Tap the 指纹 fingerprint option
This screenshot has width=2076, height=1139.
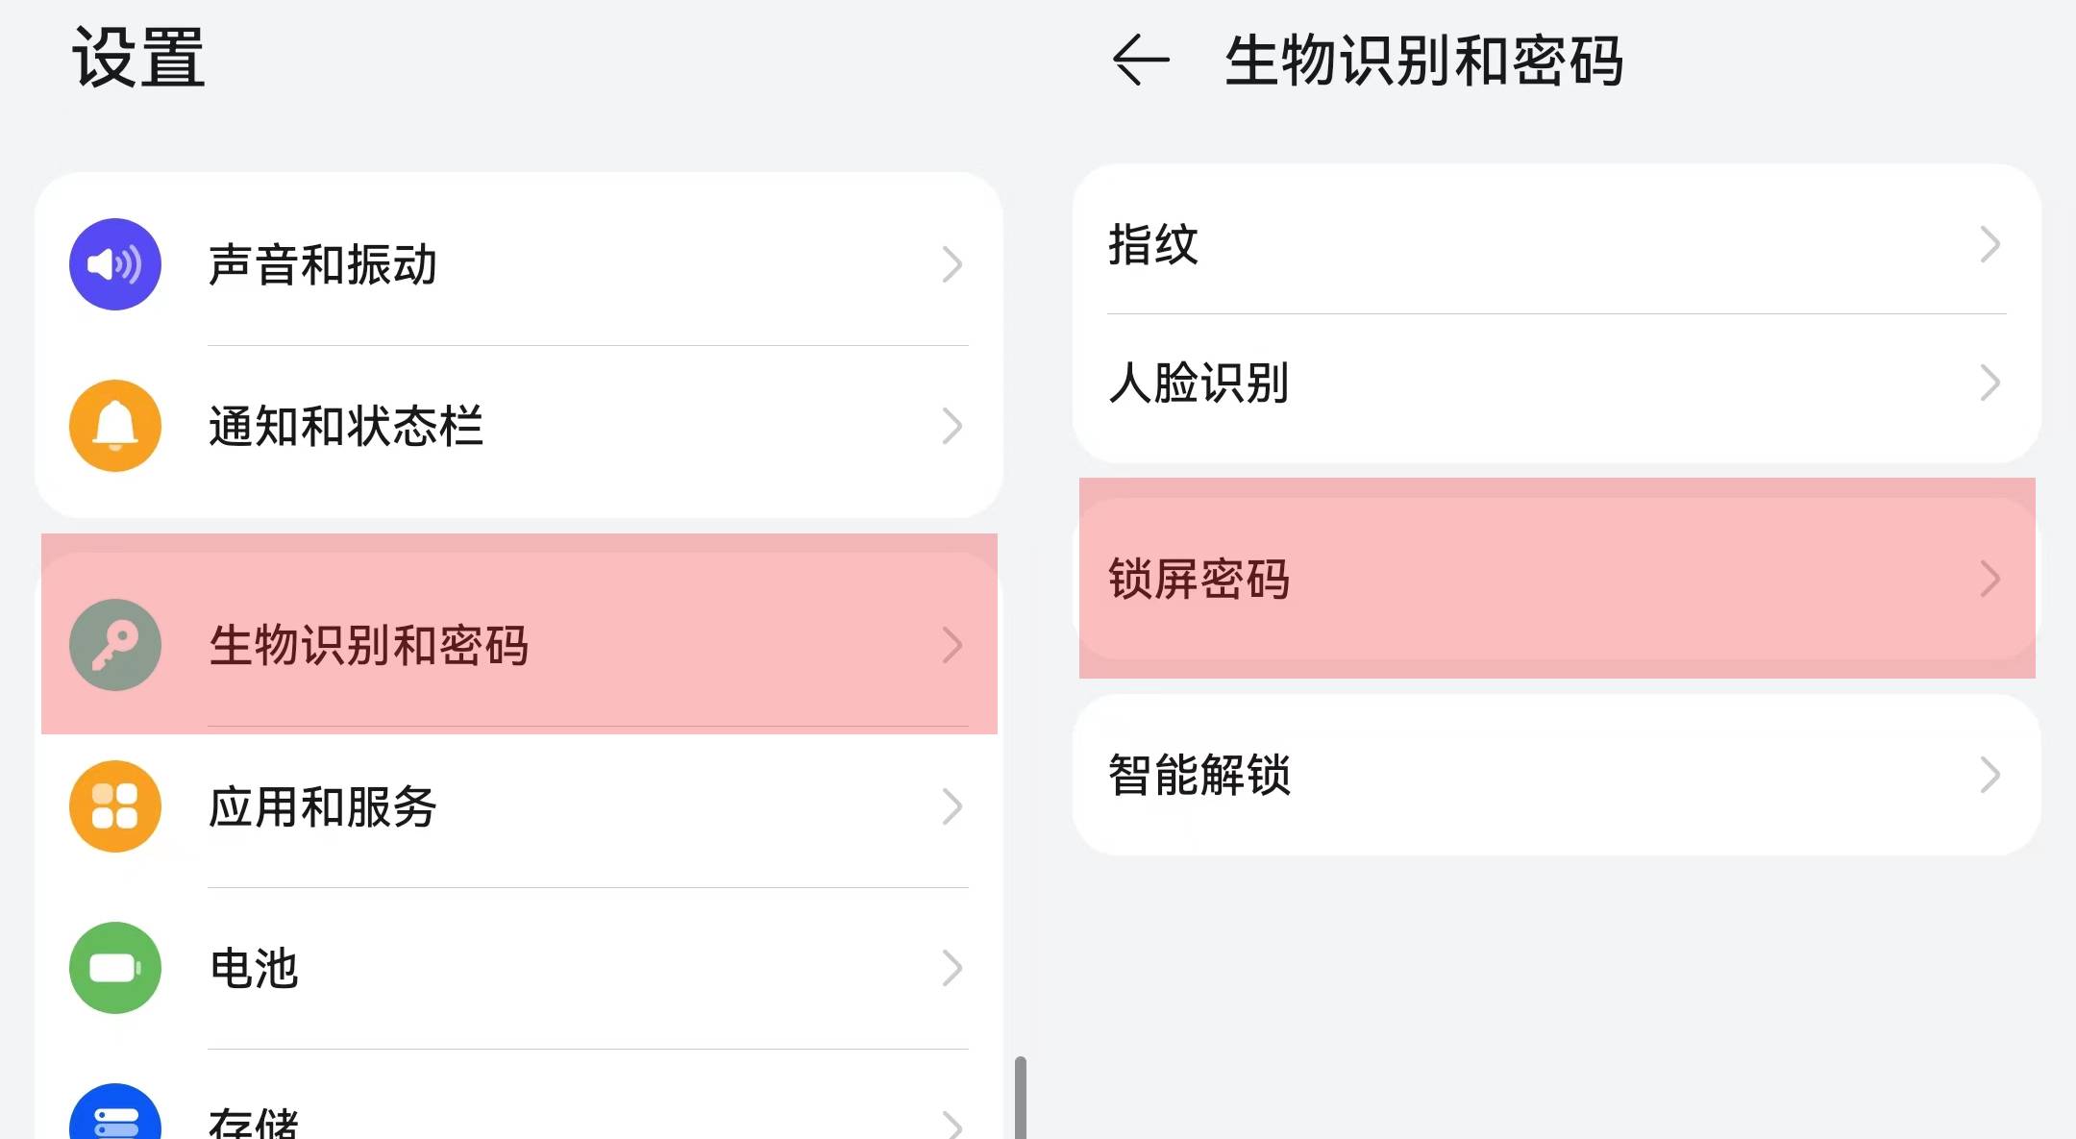[x=1153, y=245]
